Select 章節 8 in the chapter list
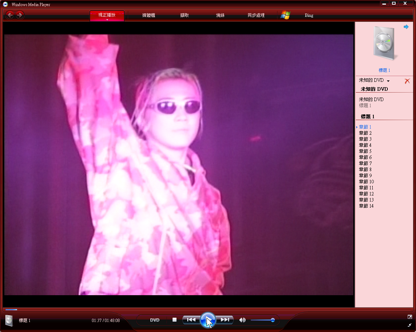Viewport: 416px width, 332px height. pos(365,169)
